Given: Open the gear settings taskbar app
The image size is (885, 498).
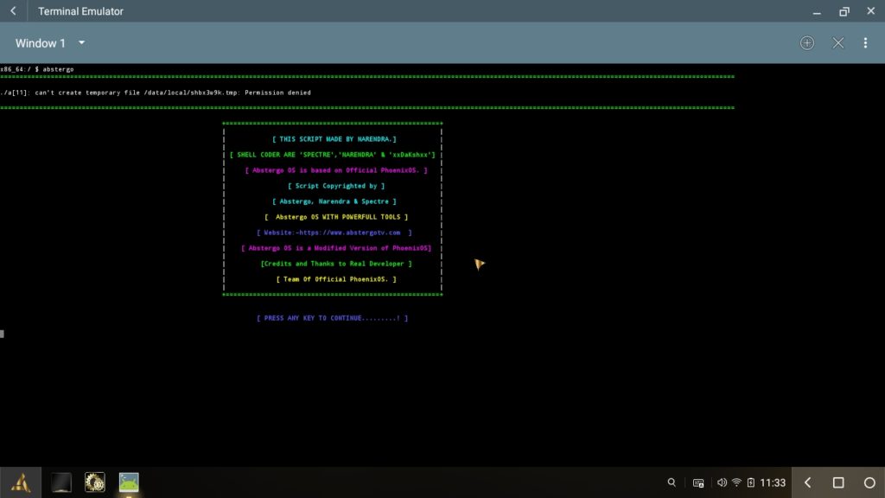Looking at the screenshot, I should click(95, 482).
